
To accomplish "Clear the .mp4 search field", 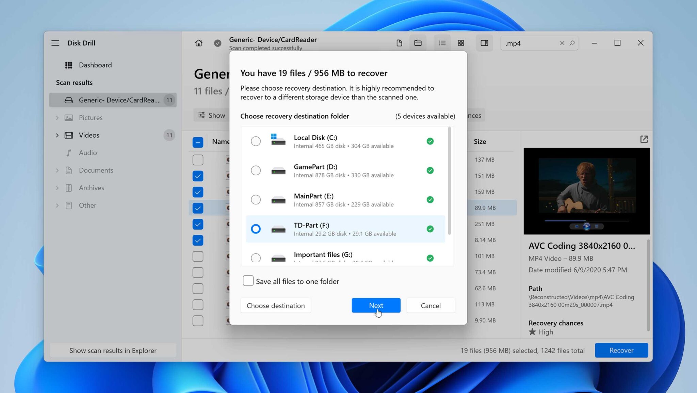I will click(x=562, y=43).
